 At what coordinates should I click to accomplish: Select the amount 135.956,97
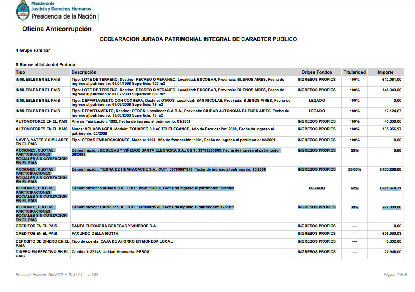[x=391, y=129]
